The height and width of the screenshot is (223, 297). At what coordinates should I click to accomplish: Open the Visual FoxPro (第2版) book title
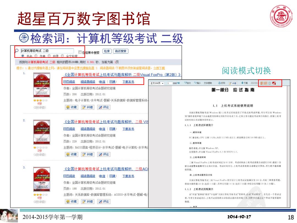pyautogui.click(x=122, y=75)
